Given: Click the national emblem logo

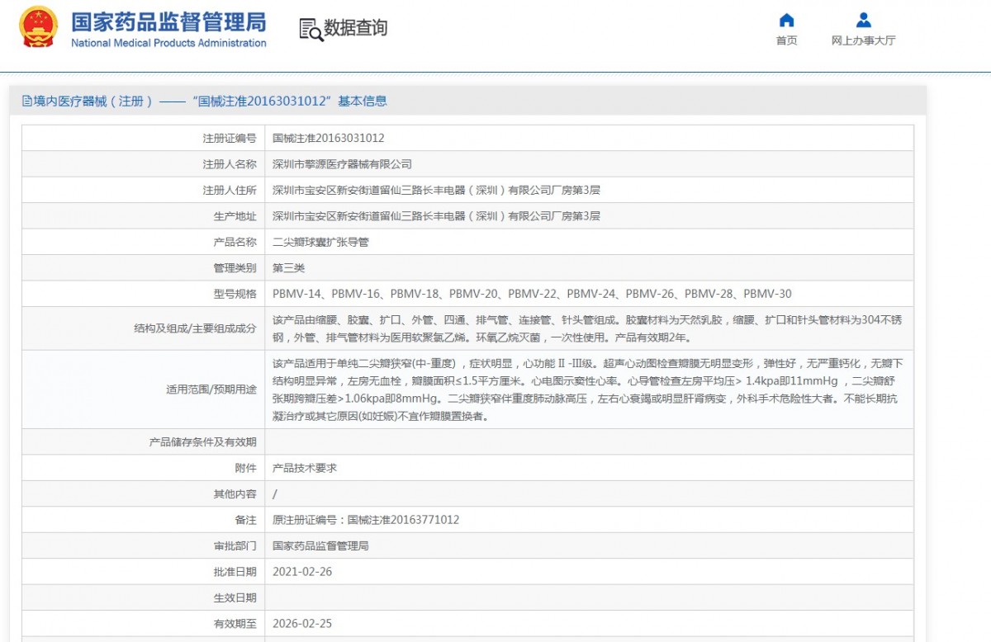Looking at the screenshot, I should pyautogui.click(x=38, y=27).
